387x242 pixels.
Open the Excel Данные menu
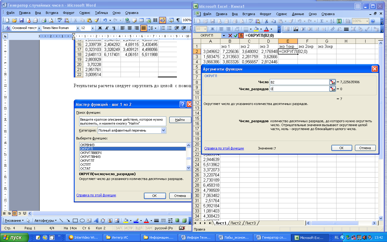[298, 14]
